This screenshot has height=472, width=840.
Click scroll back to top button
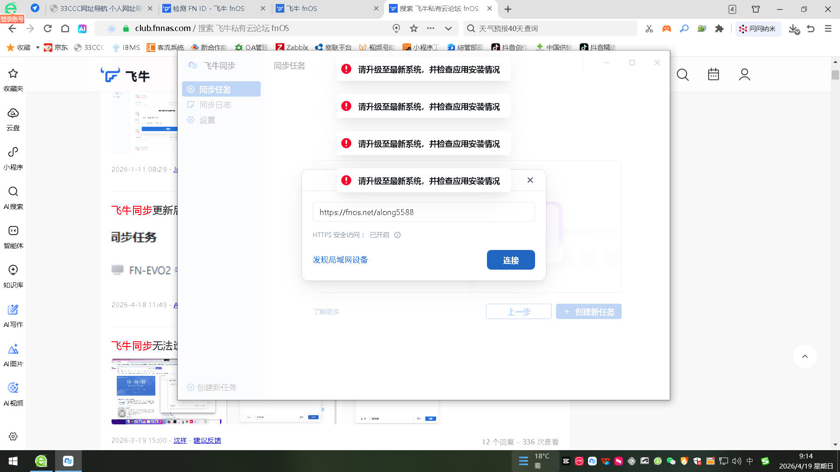click(805, 356)
